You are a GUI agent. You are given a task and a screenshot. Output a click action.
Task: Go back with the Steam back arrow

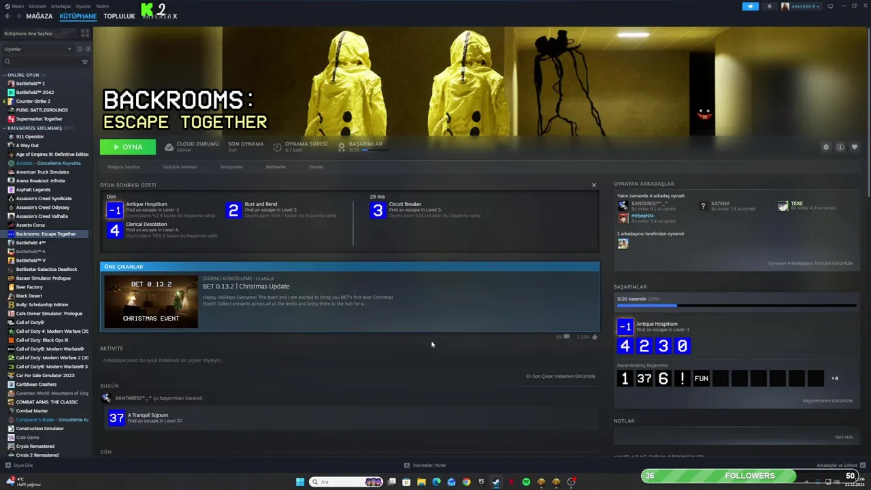7,16
